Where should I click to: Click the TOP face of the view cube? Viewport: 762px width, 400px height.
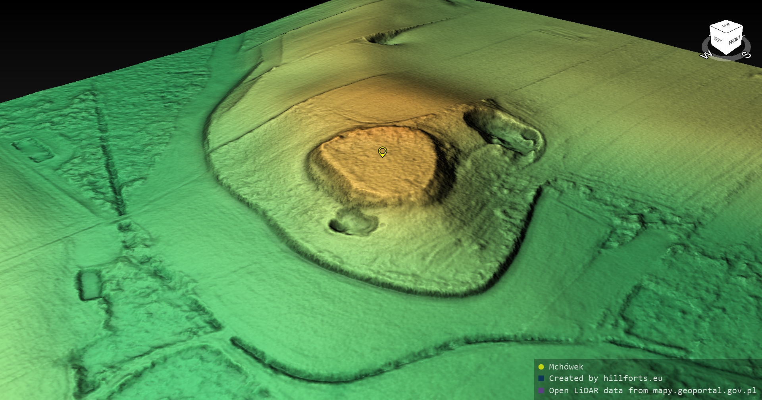tap(726, 26)
